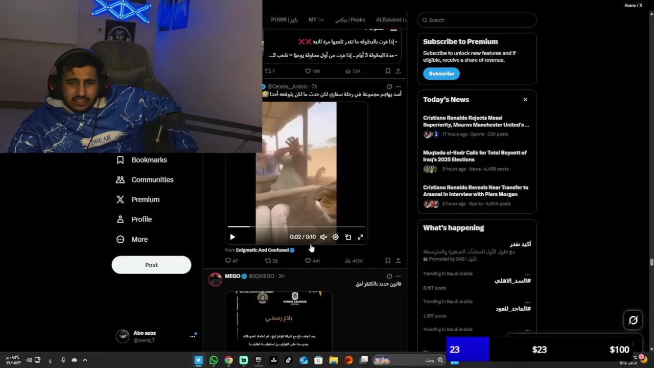654x368 pixels.
Task: Open more options for الماجد_للعود trend
Action: 527,302
